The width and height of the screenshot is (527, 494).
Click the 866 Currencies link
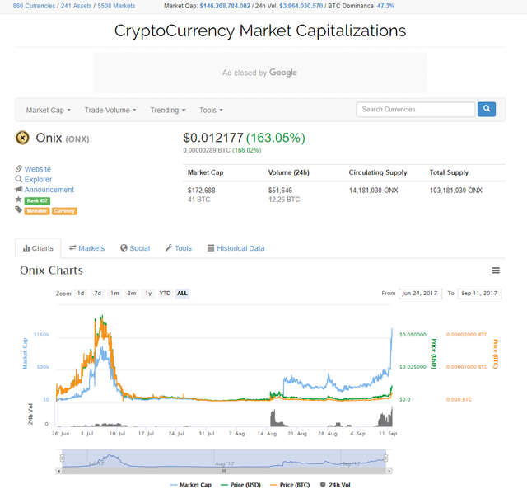[x=34, y=6]
